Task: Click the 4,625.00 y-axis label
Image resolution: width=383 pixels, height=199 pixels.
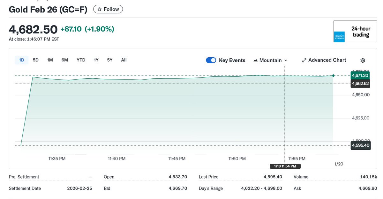Action: [x=361, y=118]
